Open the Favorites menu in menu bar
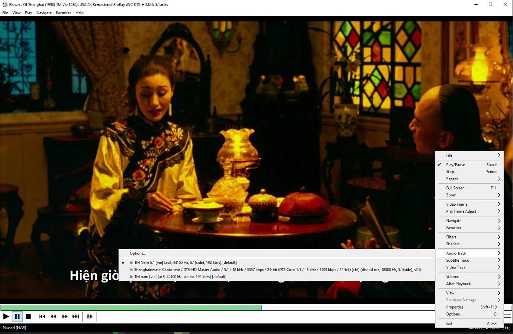The image size is (513, 334). pos(63,13)
